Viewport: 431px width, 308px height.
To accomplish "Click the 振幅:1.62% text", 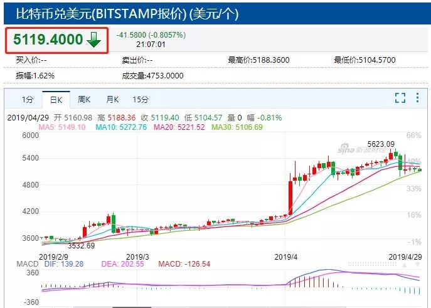I will (35, 75).
